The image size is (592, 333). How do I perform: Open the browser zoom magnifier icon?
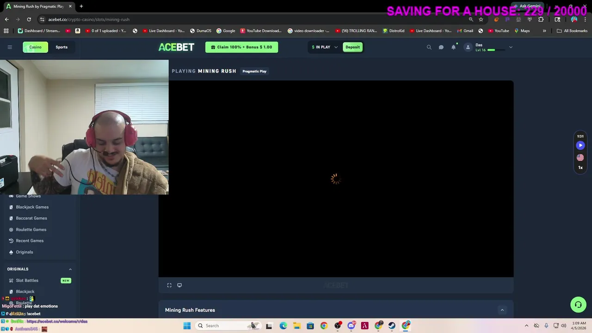coord(471,19)
